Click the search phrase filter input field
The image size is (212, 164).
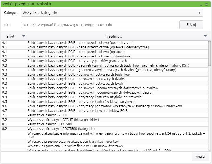(x=99, y=25)
